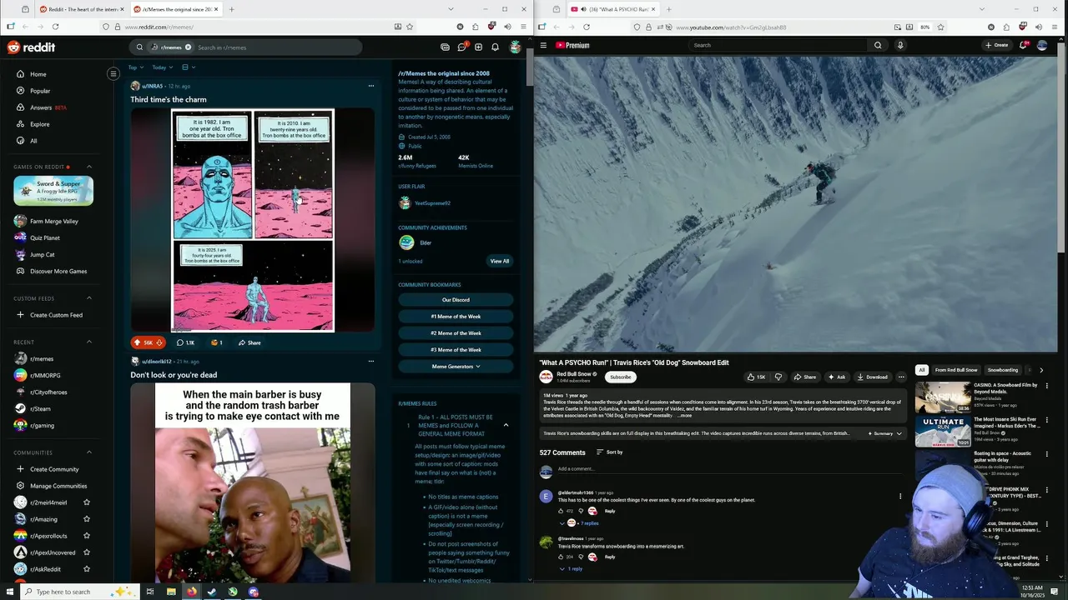Open YouTube notifications bell
The image size is (1068, 600).
(1023, 45)
